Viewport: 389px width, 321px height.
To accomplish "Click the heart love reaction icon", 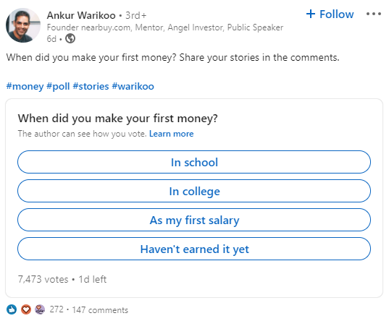I will click(26, 309).
